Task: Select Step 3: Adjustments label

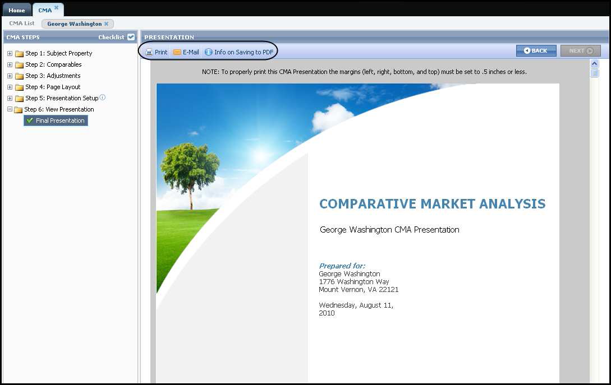Action: point(53,76)
